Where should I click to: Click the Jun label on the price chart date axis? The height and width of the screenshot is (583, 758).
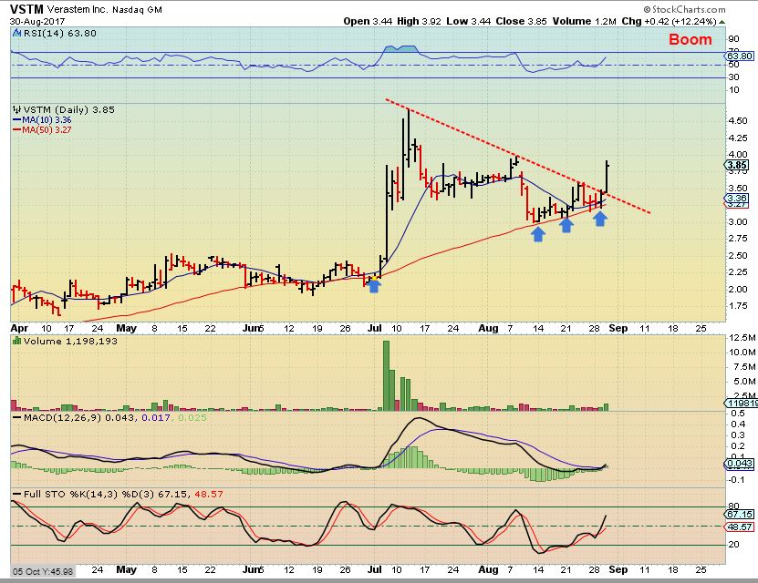click(x=253, y=328)
